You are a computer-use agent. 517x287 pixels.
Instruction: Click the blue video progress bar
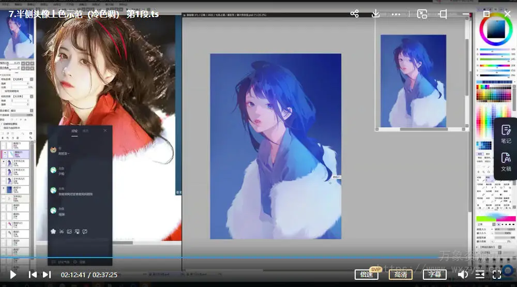click(x=207, y=257)
